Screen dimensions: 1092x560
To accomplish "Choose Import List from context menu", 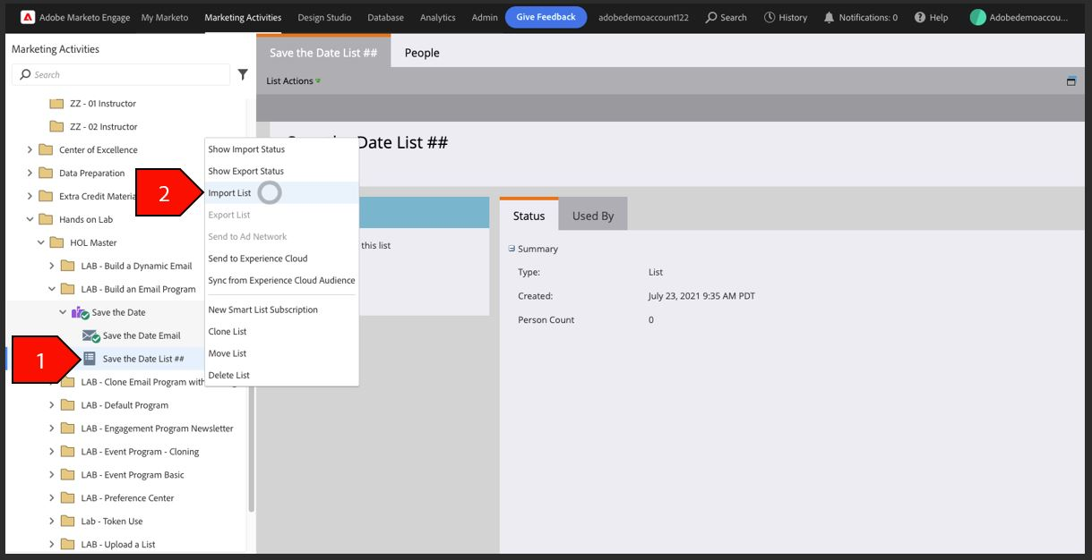I will 282,193.
